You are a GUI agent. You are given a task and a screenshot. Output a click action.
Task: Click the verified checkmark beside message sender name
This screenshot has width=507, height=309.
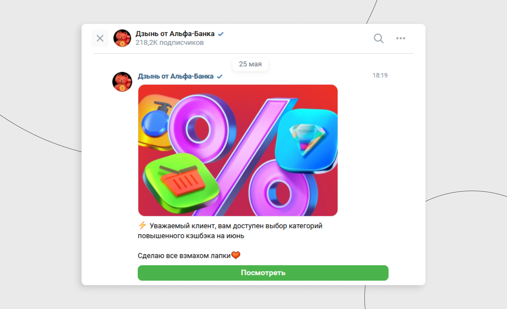coord(220,76)
